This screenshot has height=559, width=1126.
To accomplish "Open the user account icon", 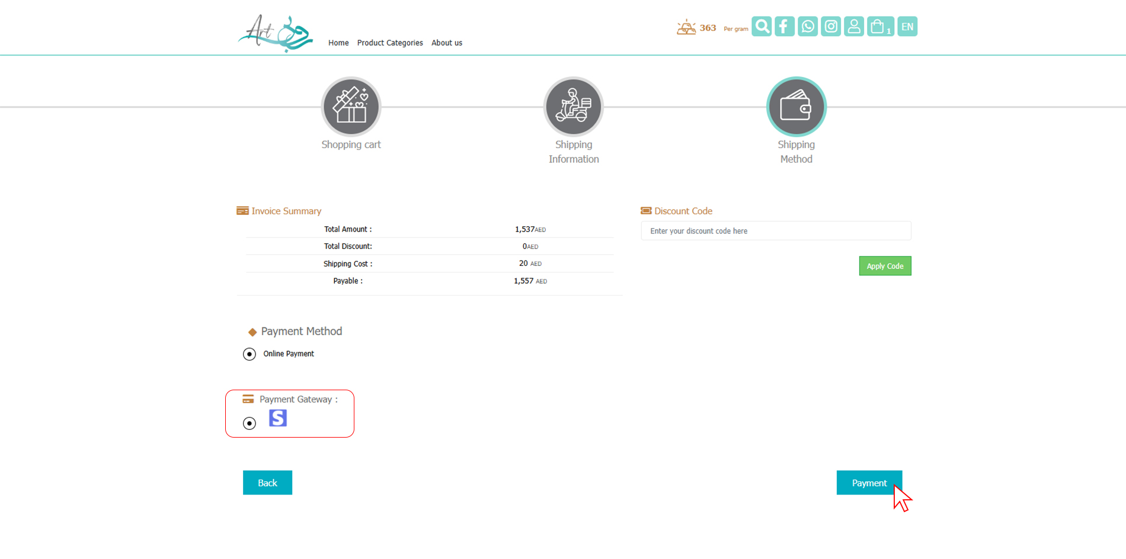I will point(853,27).
